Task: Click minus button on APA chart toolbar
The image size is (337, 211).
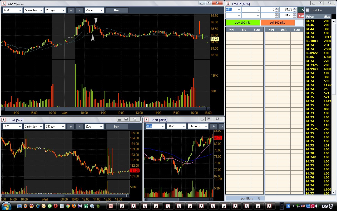Action: [x=80, y=10]
